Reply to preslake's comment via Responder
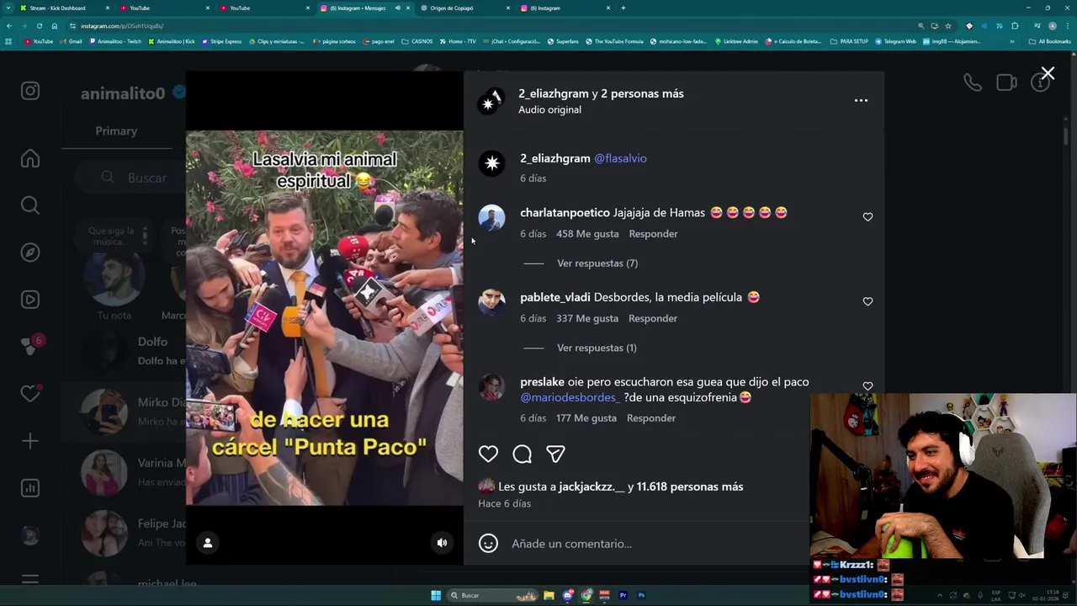1077x606 pixels. (x=651, y=418)
